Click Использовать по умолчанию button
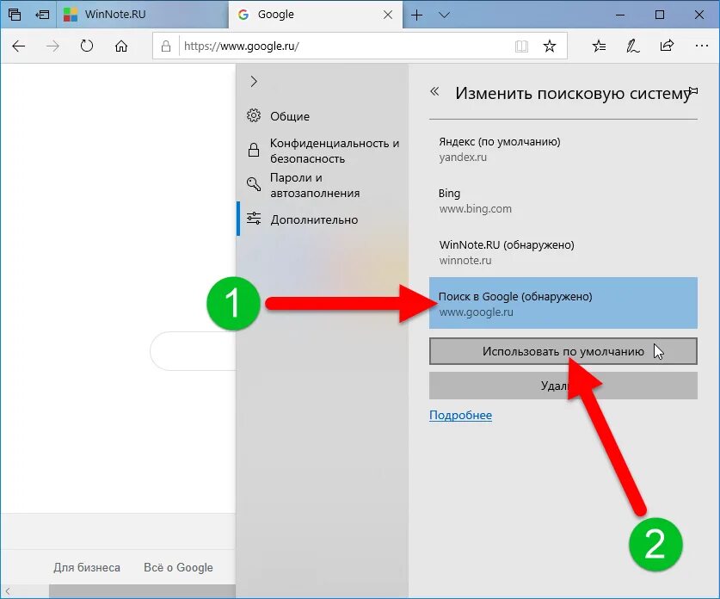This screenshot has width=720, height=599. tap(563, 351)
